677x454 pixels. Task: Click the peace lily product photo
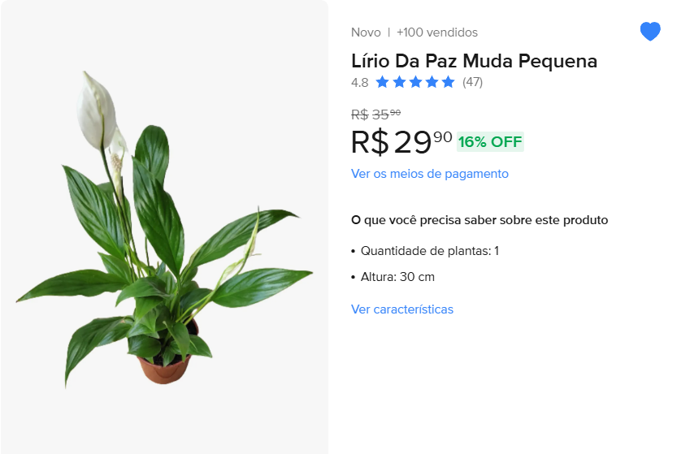coord(163,236)
